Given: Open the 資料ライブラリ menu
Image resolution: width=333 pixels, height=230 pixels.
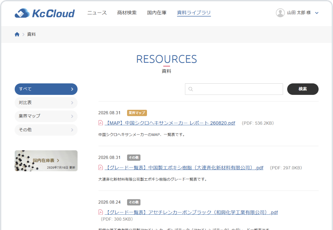Looking at the screenshot, I should point(194,13).
